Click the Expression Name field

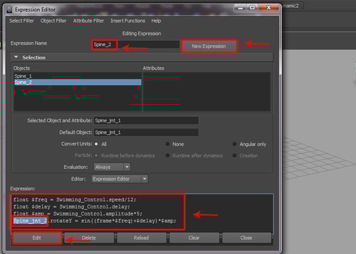136,44
